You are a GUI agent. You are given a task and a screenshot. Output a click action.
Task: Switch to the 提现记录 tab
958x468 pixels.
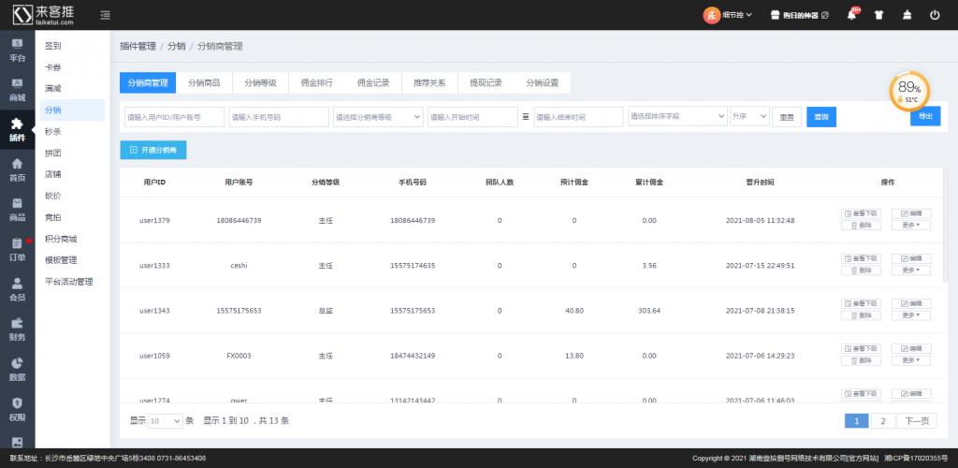pos(486,83)
